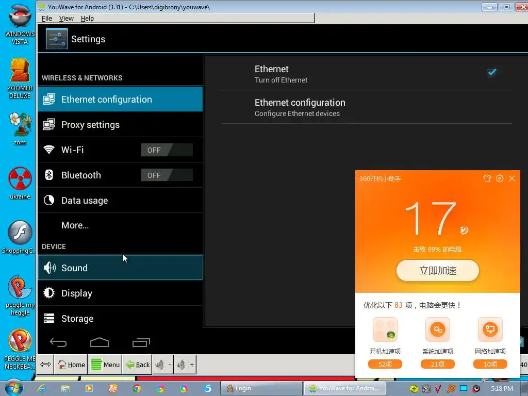Close the 360 startup assistant popup
528x396 pixels.
(x=512, y=178)
